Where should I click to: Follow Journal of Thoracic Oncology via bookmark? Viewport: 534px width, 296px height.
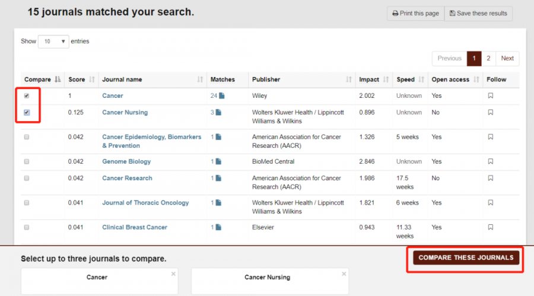(x=490, y=203)
